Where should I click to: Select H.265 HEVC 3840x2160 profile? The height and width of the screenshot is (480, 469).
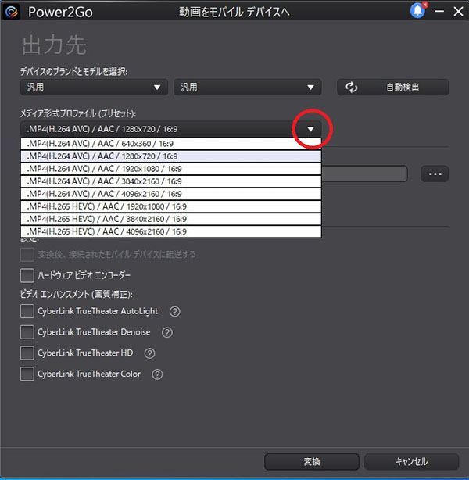tap(171, 219)
